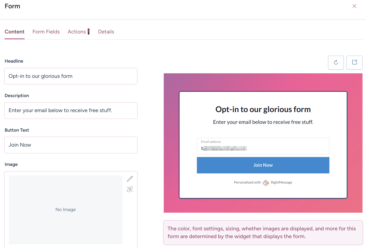
Task: Click the red warning icon beside Actions
Action: [89, 32]
